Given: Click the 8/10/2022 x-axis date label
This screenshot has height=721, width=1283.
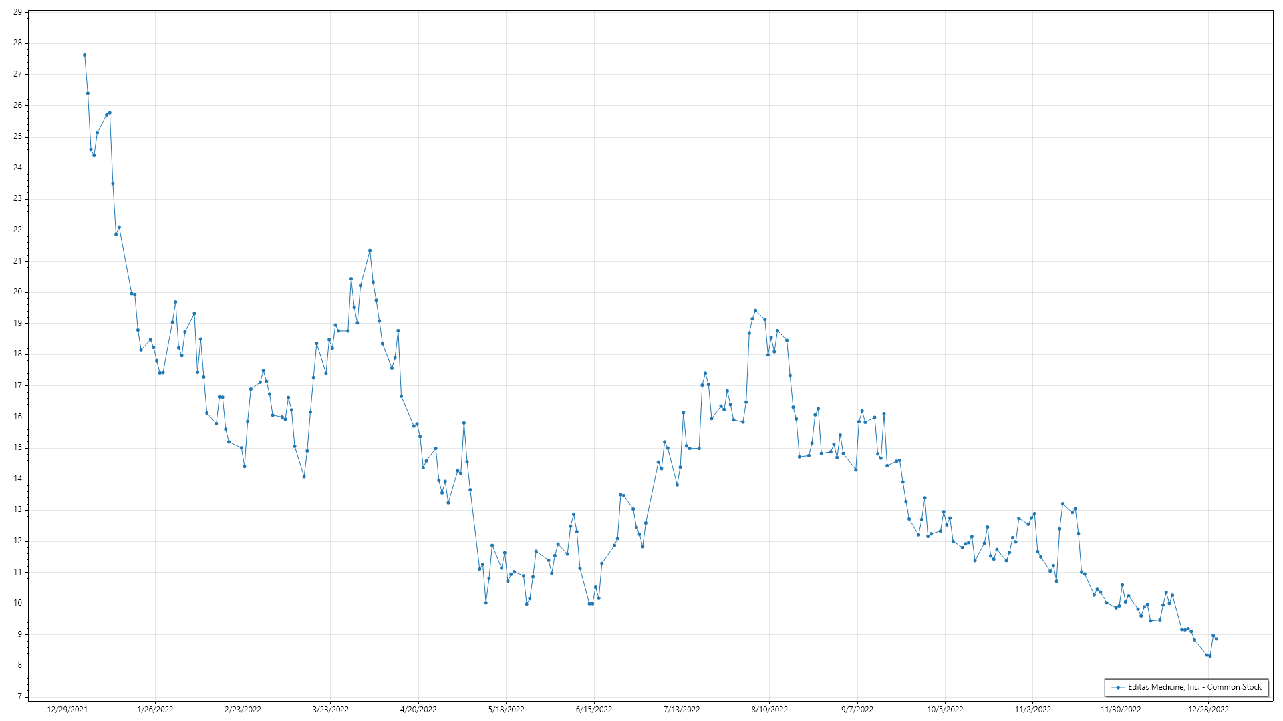Looking at the screenshot, I should point(769,710).
